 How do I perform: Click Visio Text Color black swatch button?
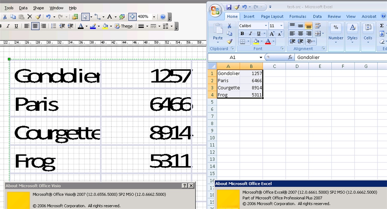(x=80, y=26)
